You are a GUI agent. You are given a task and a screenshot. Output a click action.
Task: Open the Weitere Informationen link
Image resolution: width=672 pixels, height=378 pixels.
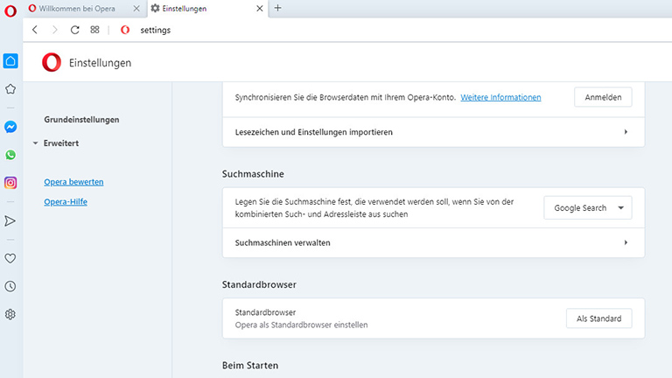click(x=500, y=97)
